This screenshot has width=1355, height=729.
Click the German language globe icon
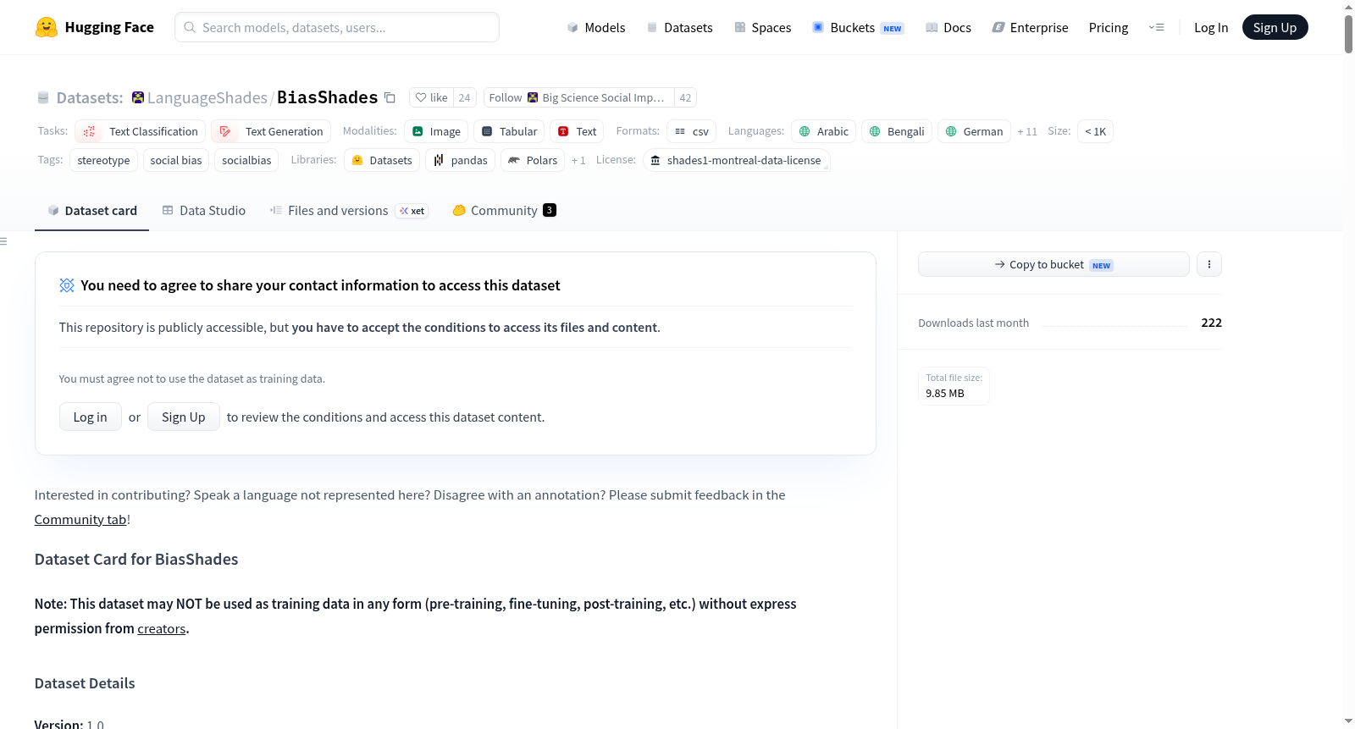pyautogui.click(x=951, y=131)
